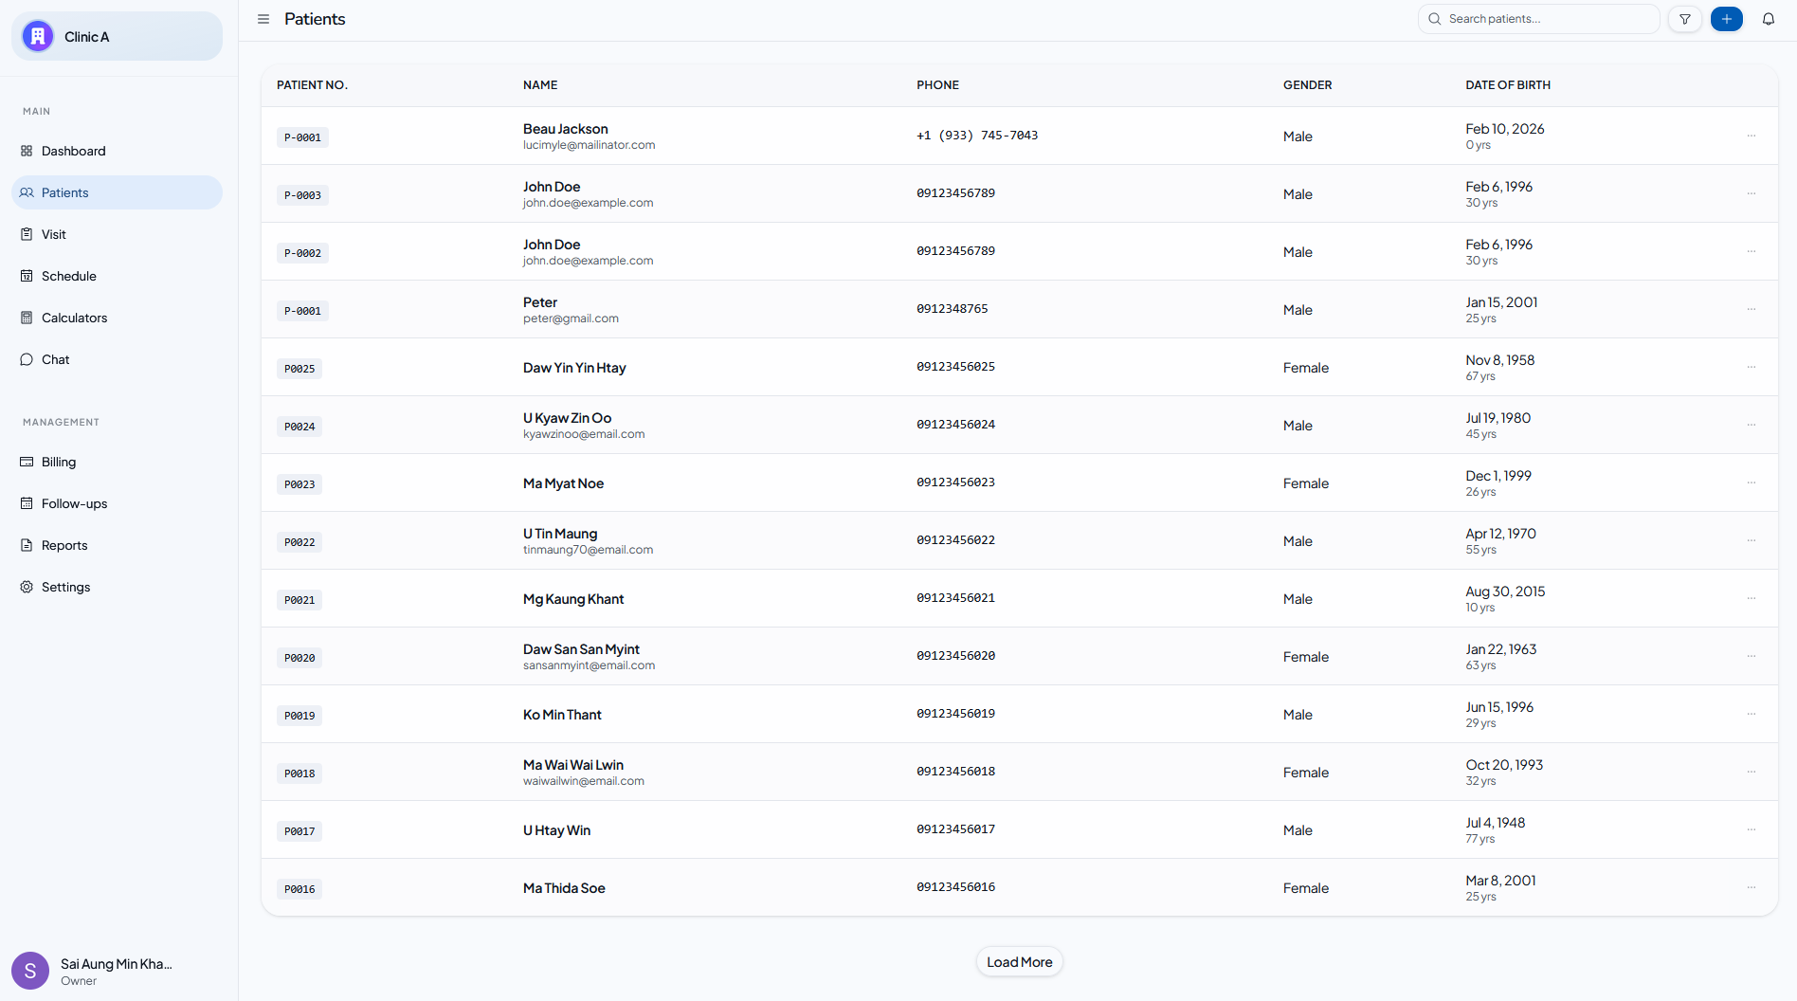Open row actions menu for Peter
1797x1001 pixels.
pos(1752,309)
